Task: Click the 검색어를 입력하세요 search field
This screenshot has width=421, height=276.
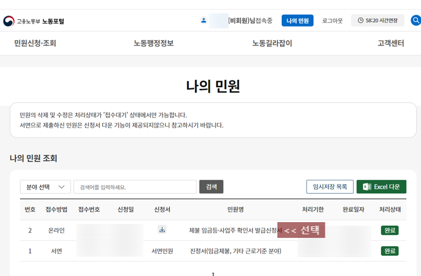Action: point(135,187)
